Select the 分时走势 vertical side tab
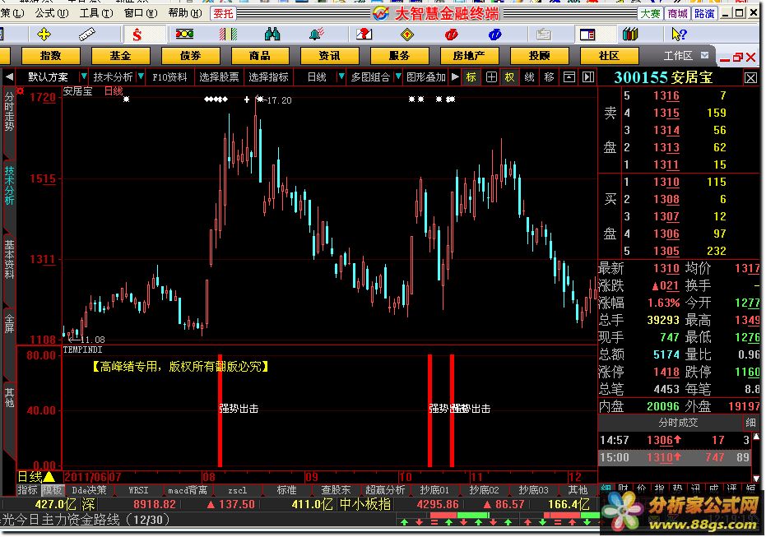The width and height of the screenshot is (766, 537). pyautogui.click(x=9, y=111)
